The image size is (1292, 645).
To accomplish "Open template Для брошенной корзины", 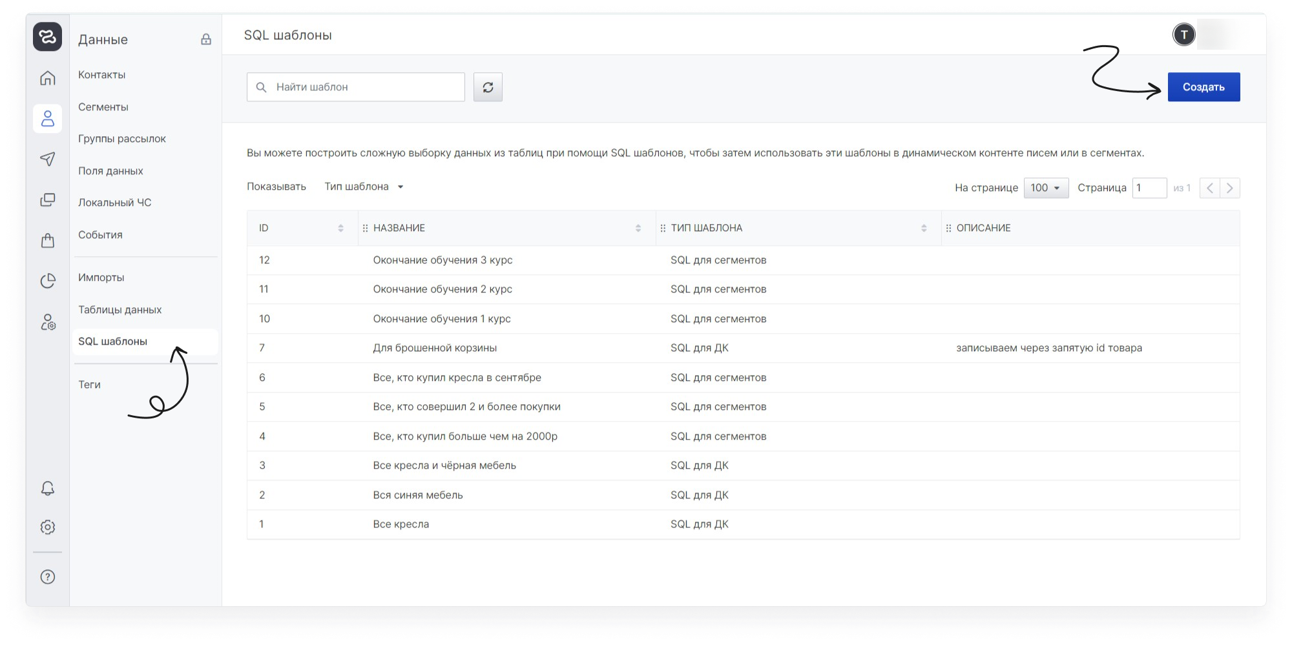I will 435,348.
